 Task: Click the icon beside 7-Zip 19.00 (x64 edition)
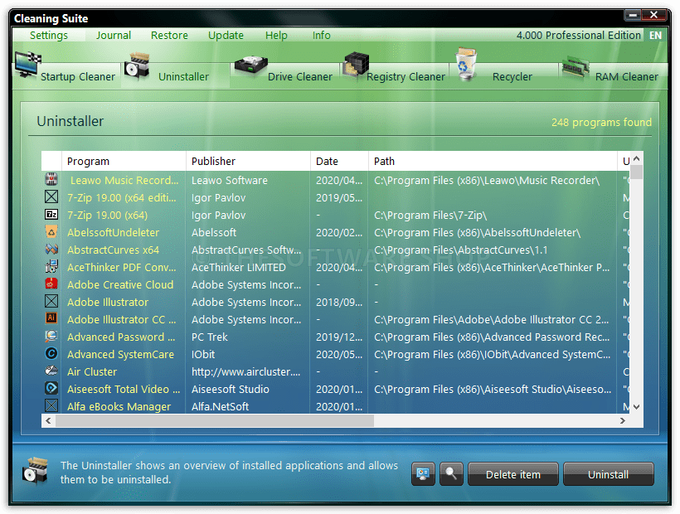[51, 196]
